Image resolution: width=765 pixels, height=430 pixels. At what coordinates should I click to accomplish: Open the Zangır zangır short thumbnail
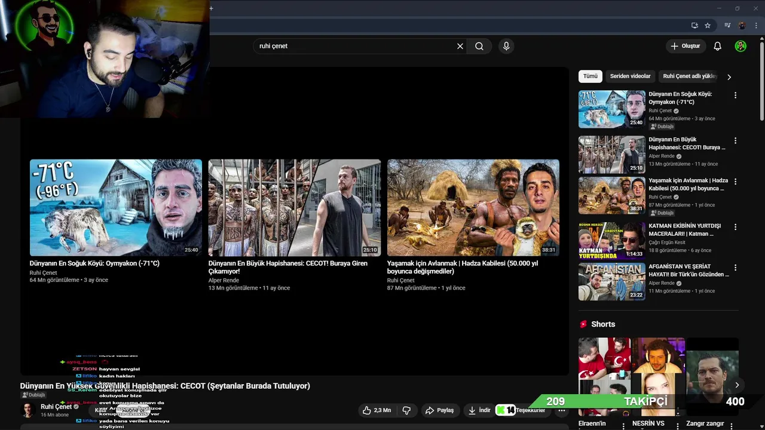point(712,377)
